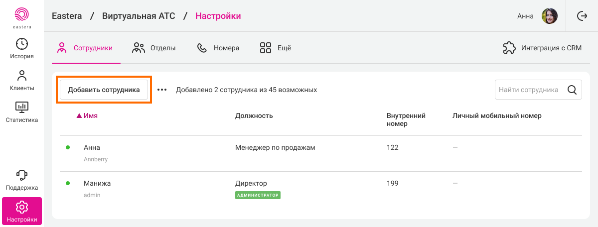Open Поддержка headset icon in sidebar
598x227 pixels.
(22, 175)
